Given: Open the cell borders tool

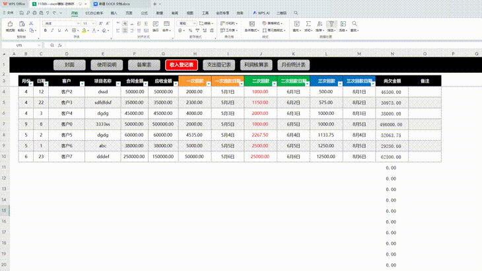Looking at the screenshot, I should [x=74, y=30].
